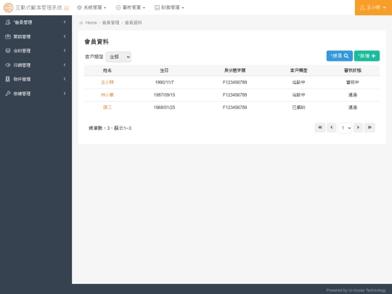This screenshot has width=392, height=294.
Task: Go to the next page of results
Action: (x=358, y=128)
